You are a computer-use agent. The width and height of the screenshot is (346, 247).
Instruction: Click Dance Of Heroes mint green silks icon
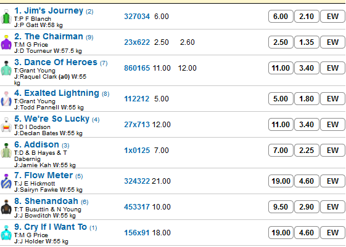pyautogui.click(x=6, y=69)
